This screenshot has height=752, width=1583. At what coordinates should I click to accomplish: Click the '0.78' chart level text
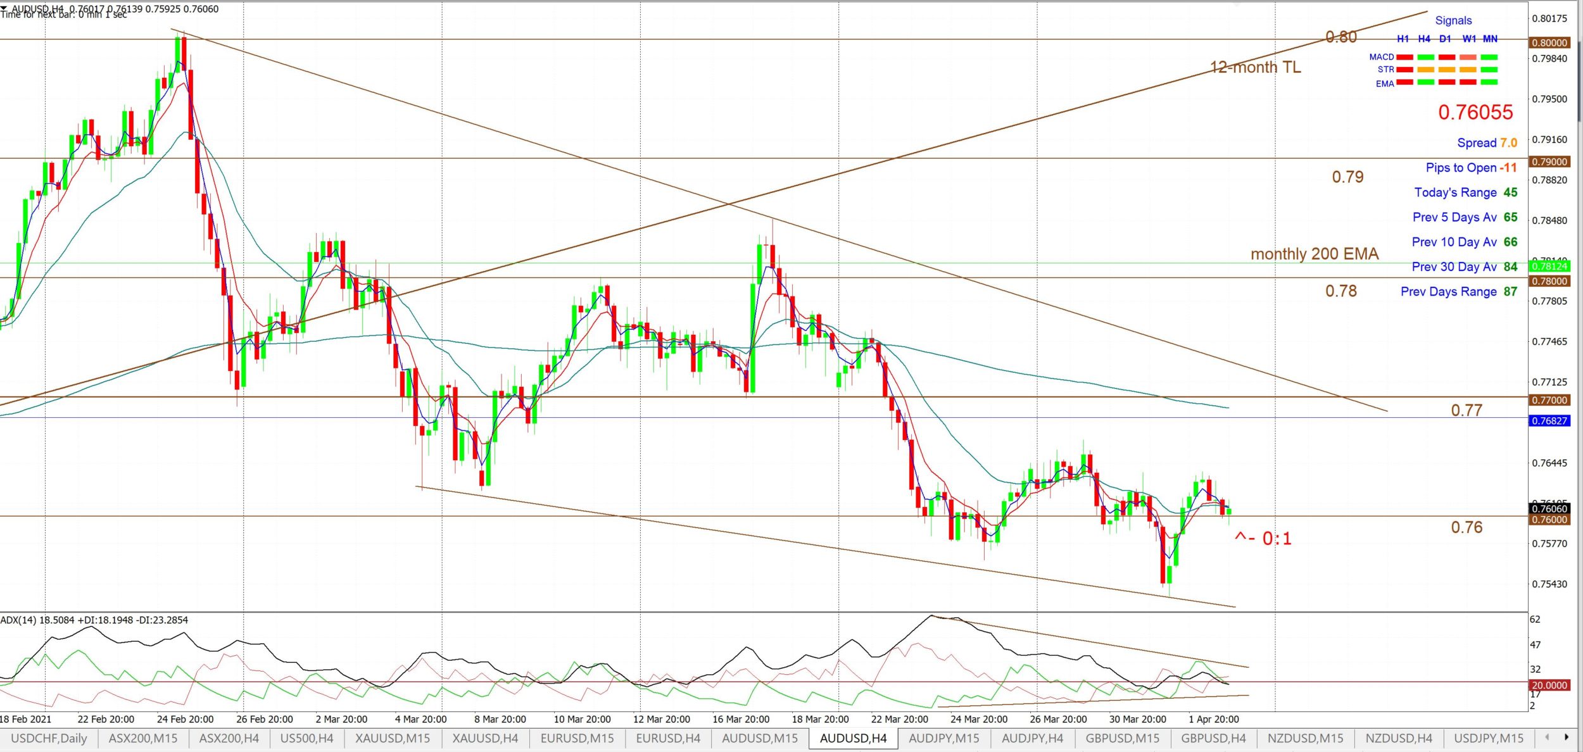[x=1341, y=291]
